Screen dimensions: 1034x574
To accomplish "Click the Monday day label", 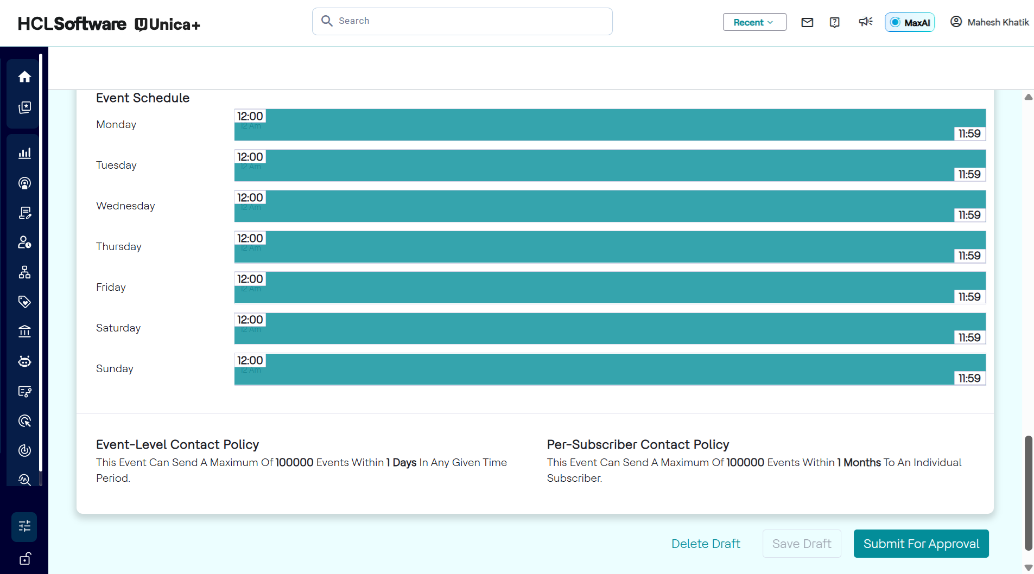I will (116, 125).
